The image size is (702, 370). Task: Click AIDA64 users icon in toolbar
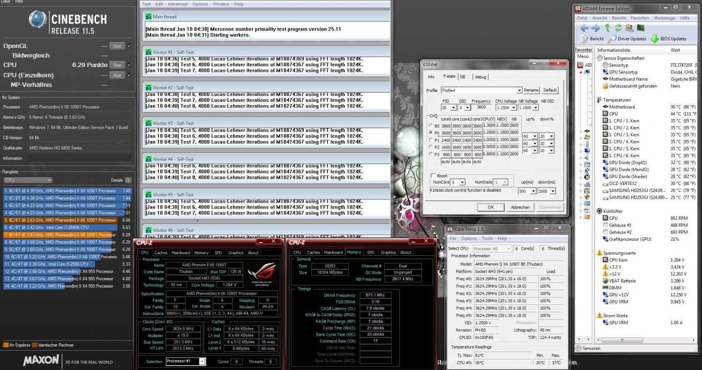tap(629, 28)
